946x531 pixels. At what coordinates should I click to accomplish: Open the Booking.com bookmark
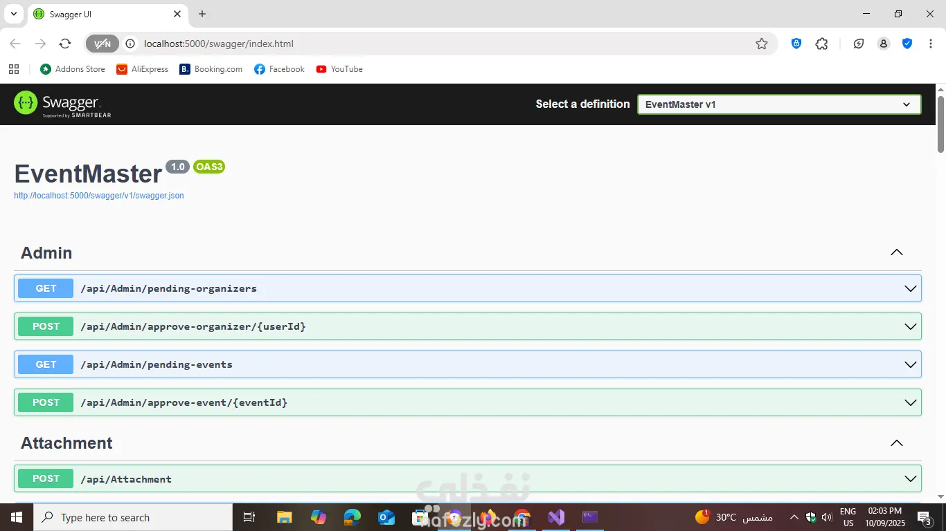(211, 69)
